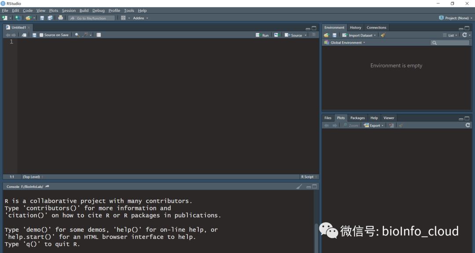The image size is (475, 253).
Task: Open the Export plot dropdown
Action: click(x=373, y=125)
